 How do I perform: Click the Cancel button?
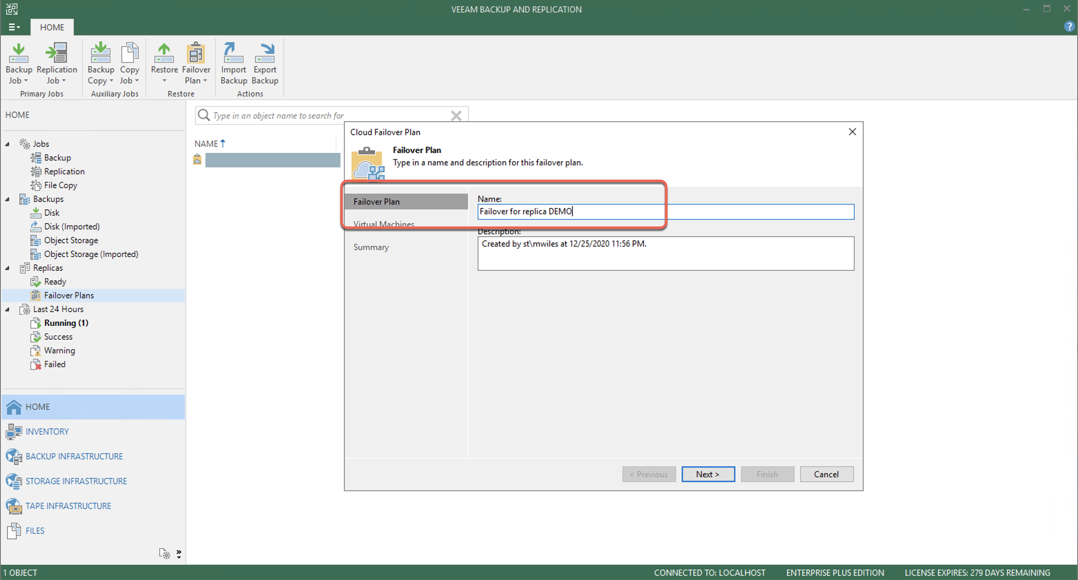coord(826,474)
